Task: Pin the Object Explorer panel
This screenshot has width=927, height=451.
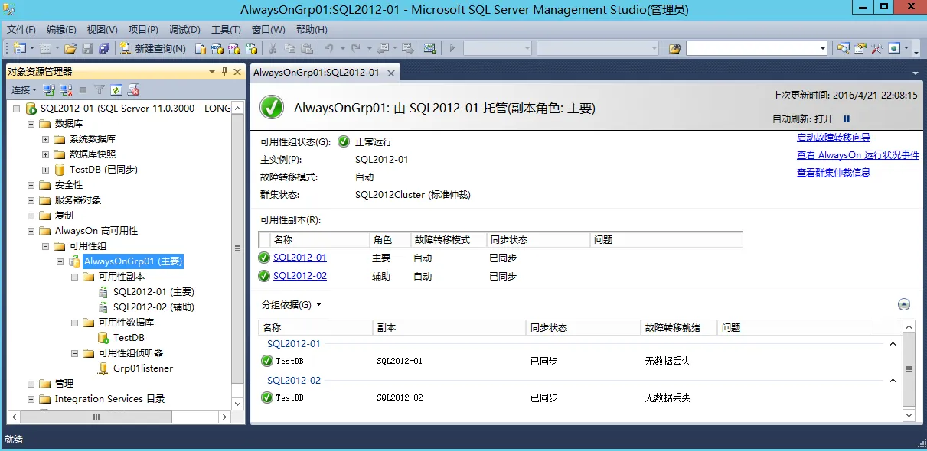Action: (224, 71)
